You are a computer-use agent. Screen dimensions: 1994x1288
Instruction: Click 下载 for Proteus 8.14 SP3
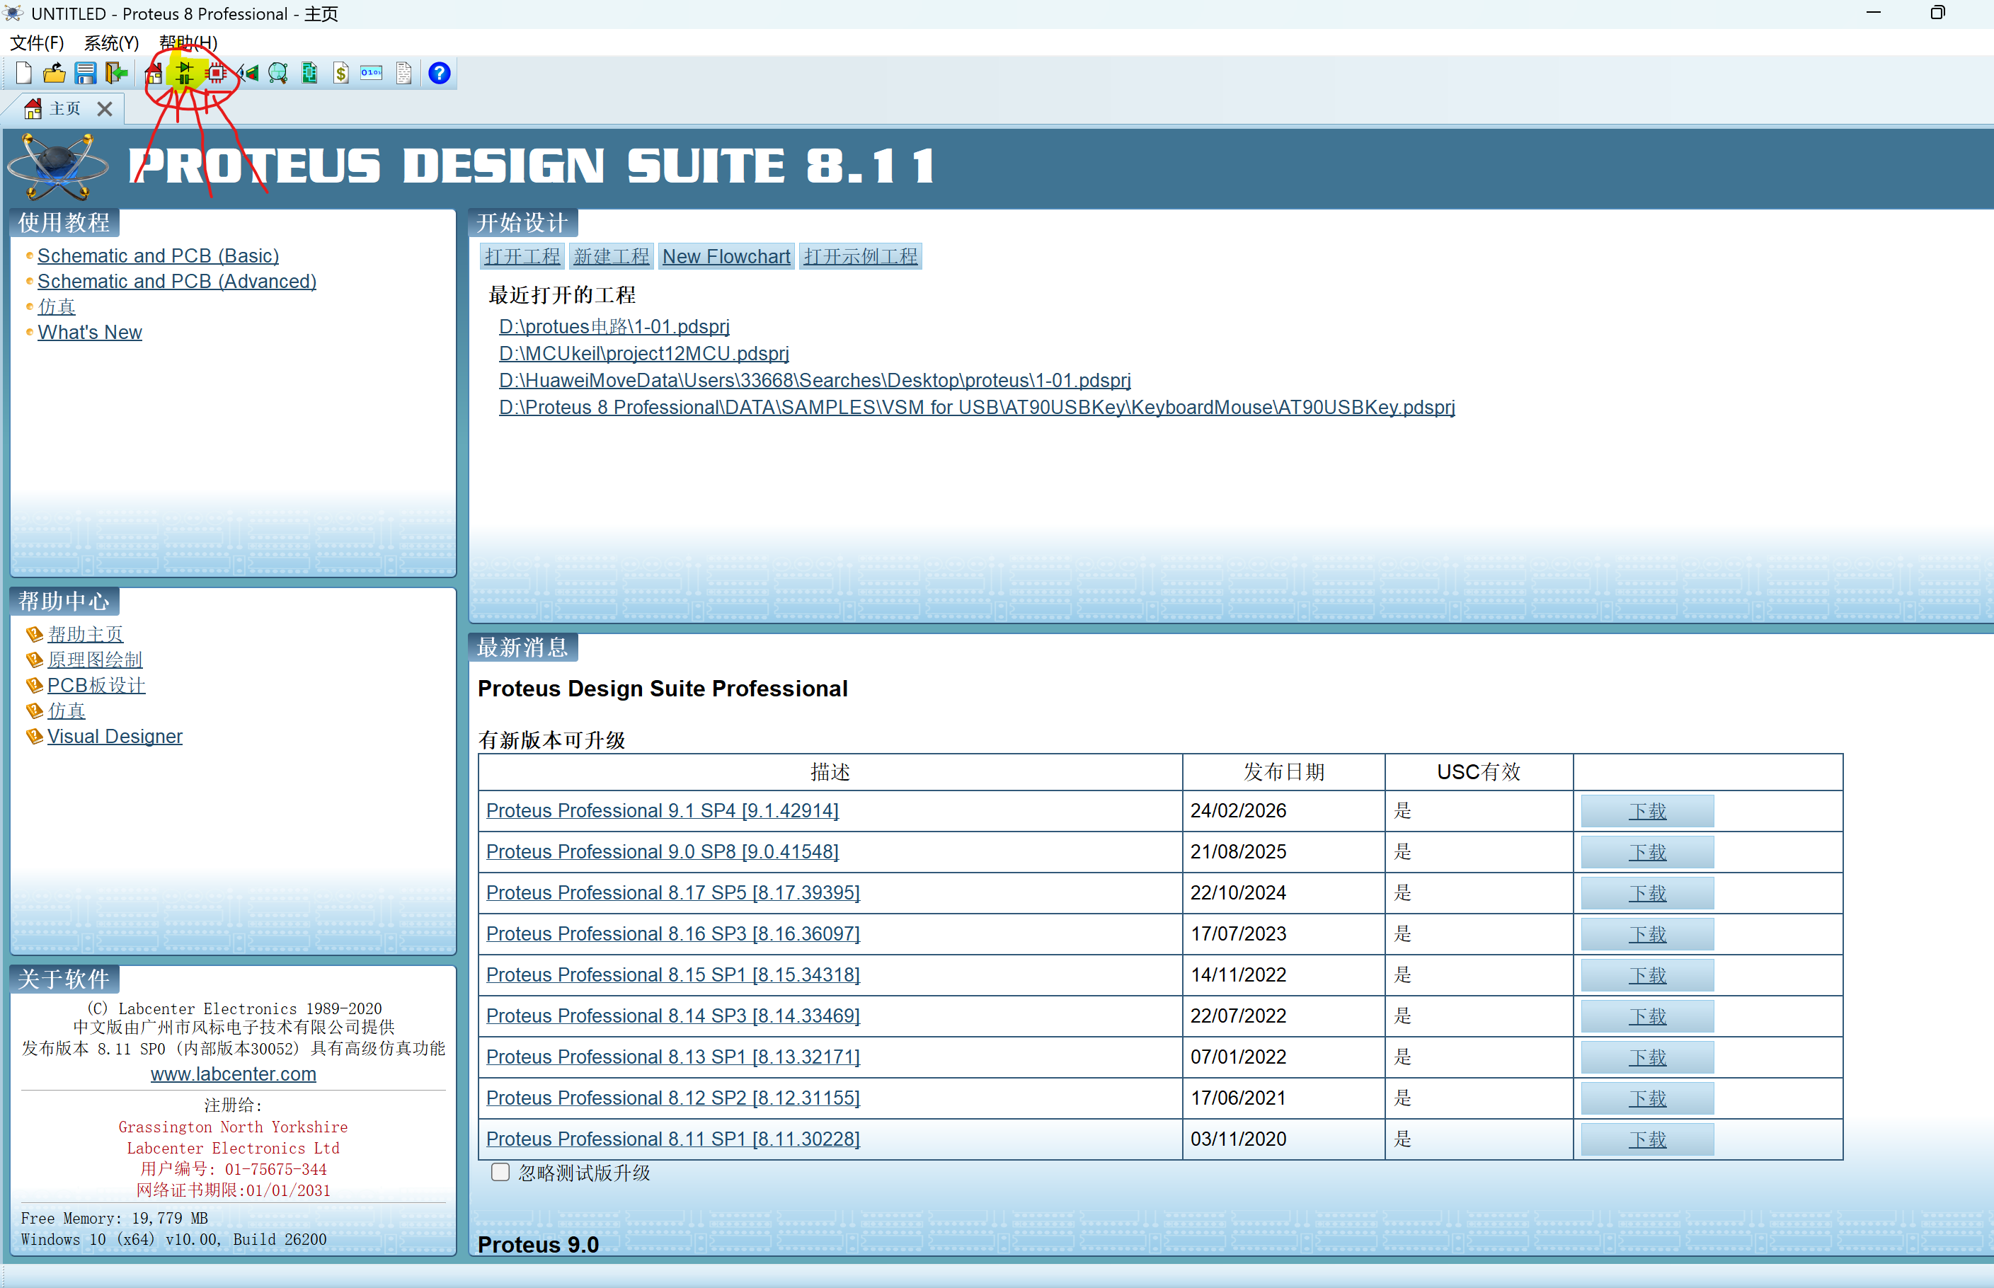(1647, 1016)
